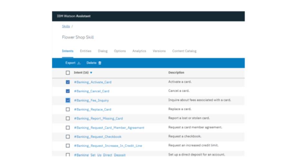Click the Description column header
Viewport: 297px width, 167px height.
[176, 73]
